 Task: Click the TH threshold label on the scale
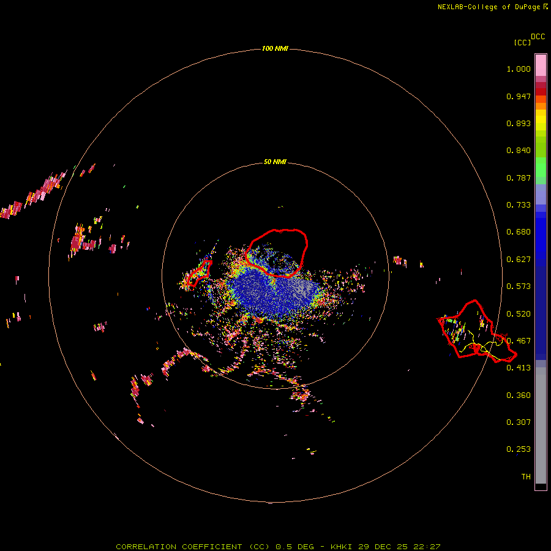click(526, 477)
